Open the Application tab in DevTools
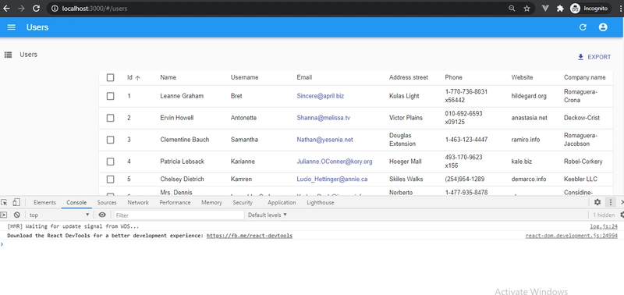The image size is (624, 295). [x=282, y=202]
